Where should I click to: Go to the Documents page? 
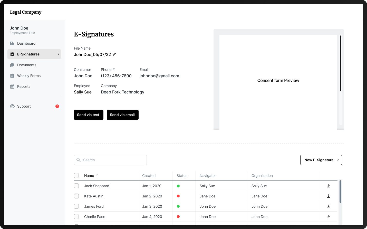click(34, 65)
